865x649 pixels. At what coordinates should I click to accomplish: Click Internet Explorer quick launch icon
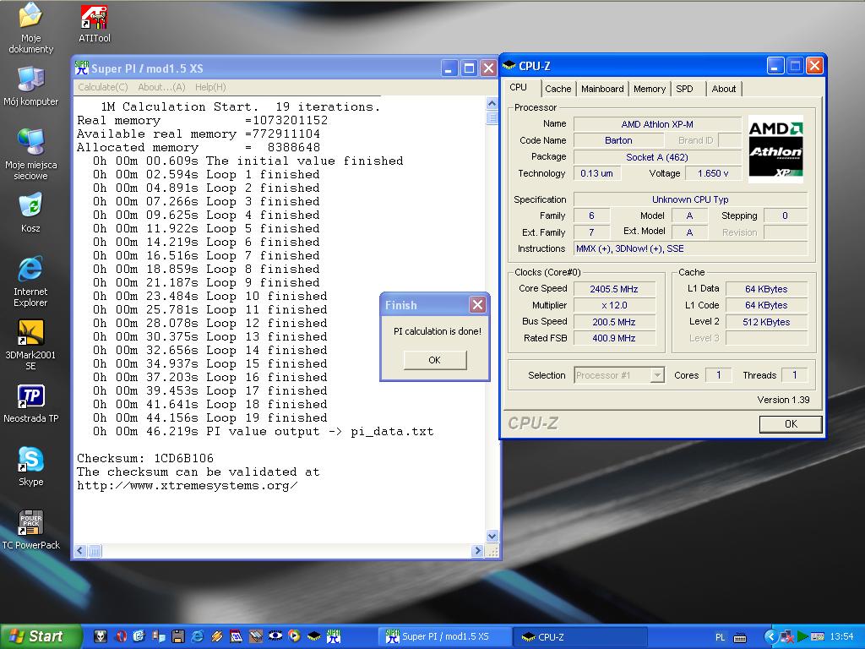pyautogui.click(x=197, y=636)
